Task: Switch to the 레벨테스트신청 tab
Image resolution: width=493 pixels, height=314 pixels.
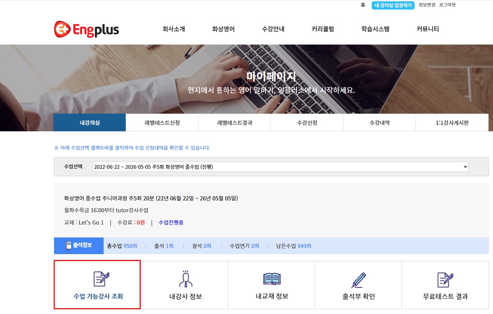Action: (162, 123)
